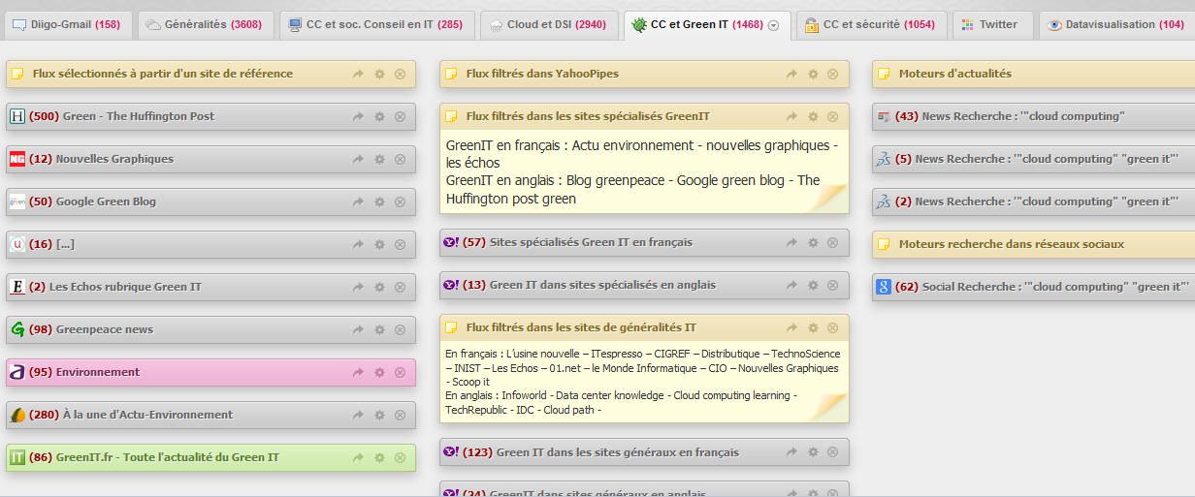This screenshot has height=497, width=1195.
Task: Open the Greenpeace news feed title
Action: pyautogui.click(x=105, y=329)
